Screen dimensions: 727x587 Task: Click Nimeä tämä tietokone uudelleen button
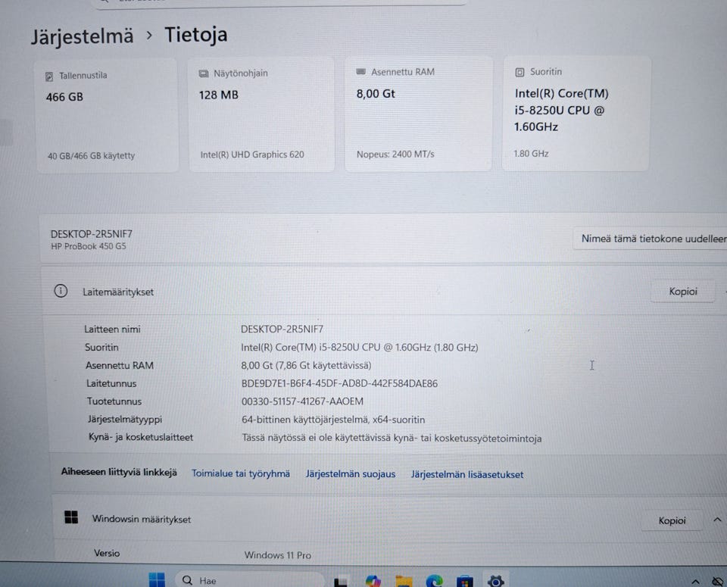[651, 239]
